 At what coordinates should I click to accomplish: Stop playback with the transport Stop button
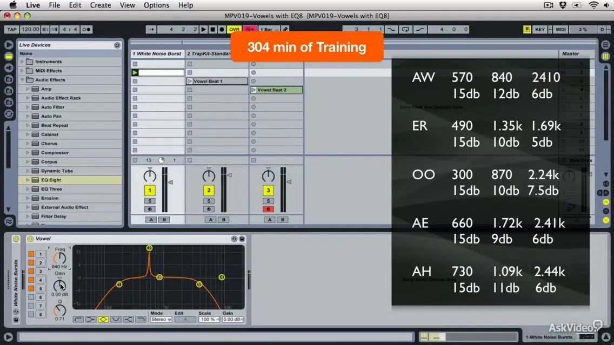point(212,29)
